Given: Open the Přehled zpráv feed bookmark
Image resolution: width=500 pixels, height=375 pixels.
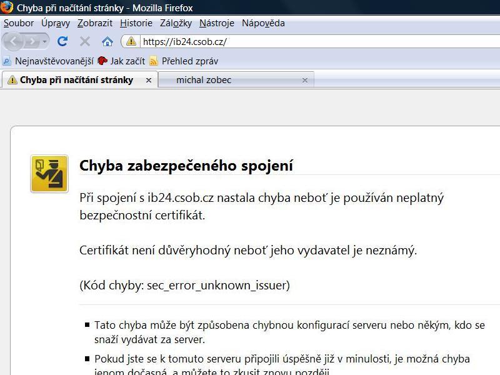Looking at the screenshot, I should [184, 61].
